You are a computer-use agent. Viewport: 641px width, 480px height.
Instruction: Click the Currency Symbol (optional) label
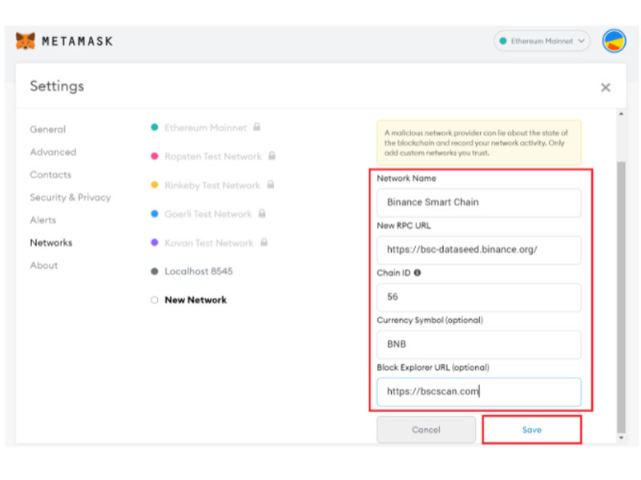[x=429, y=320]
